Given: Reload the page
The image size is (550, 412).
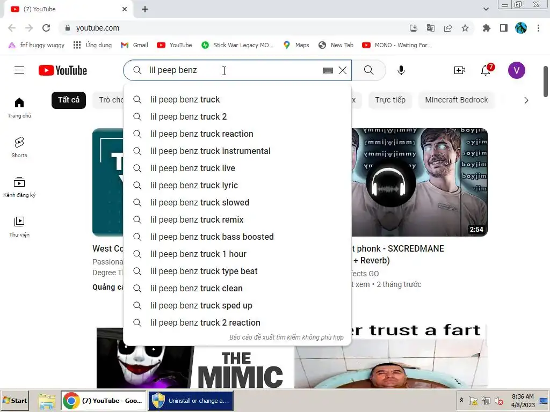Looking at the screenshot, I should [46, 28].
